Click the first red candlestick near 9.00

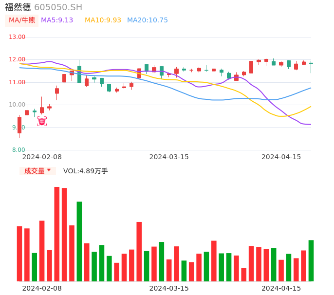point(19,125)
